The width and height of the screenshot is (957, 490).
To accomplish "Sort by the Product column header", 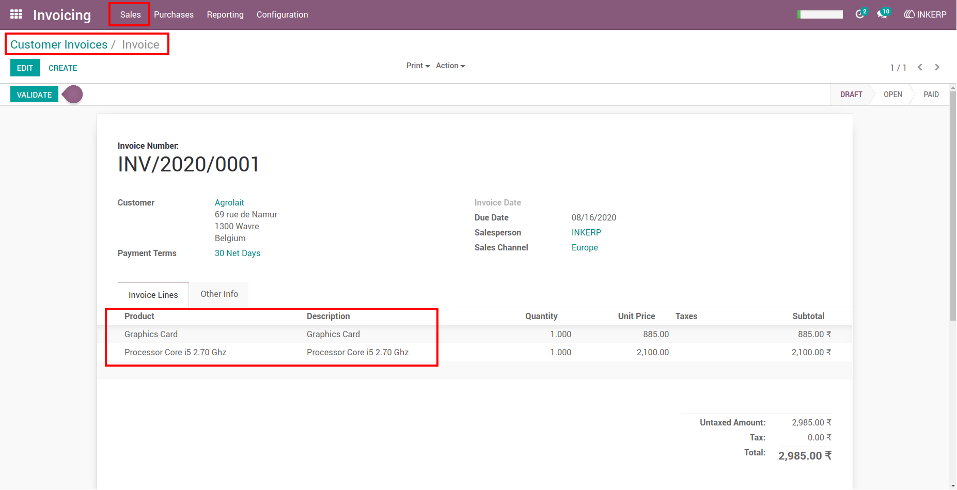I will [139, 316].
